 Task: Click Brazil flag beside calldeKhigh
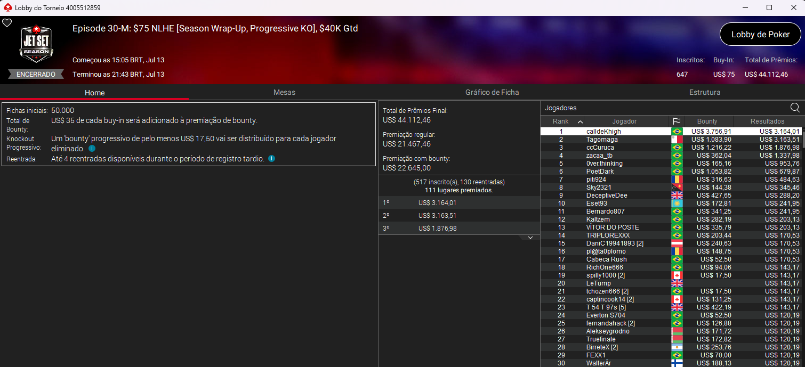coord(677,132)
